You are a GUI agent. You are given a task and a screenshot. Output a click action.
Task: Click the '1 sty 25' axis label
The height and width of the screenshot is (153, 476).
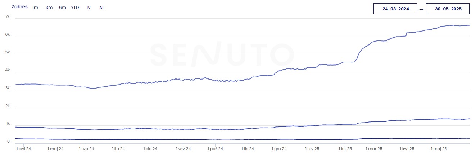(x=312, y=148)
